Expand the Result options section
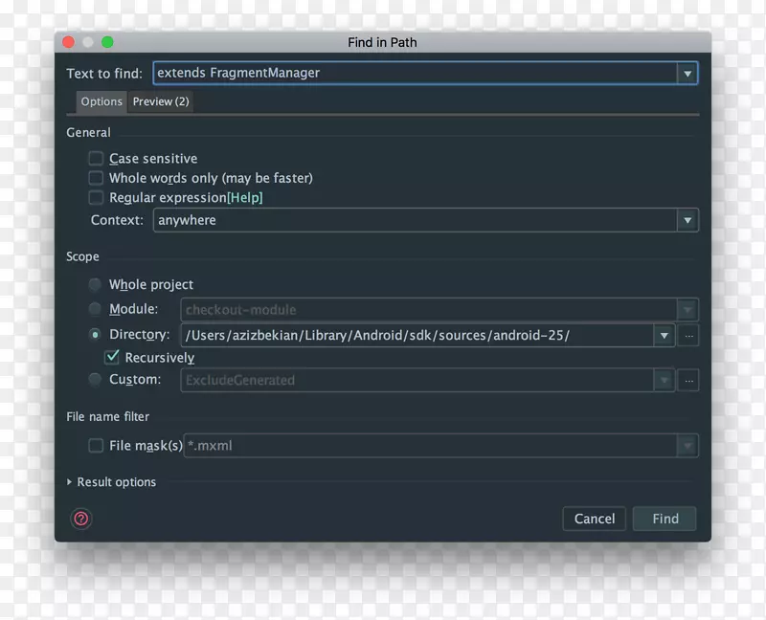Viewport: 766px width, 620px height. click(111, 482)
